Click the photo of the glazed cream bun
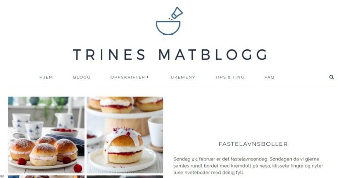The height and width of the screenshot is (178, 338). coord(125,135)
